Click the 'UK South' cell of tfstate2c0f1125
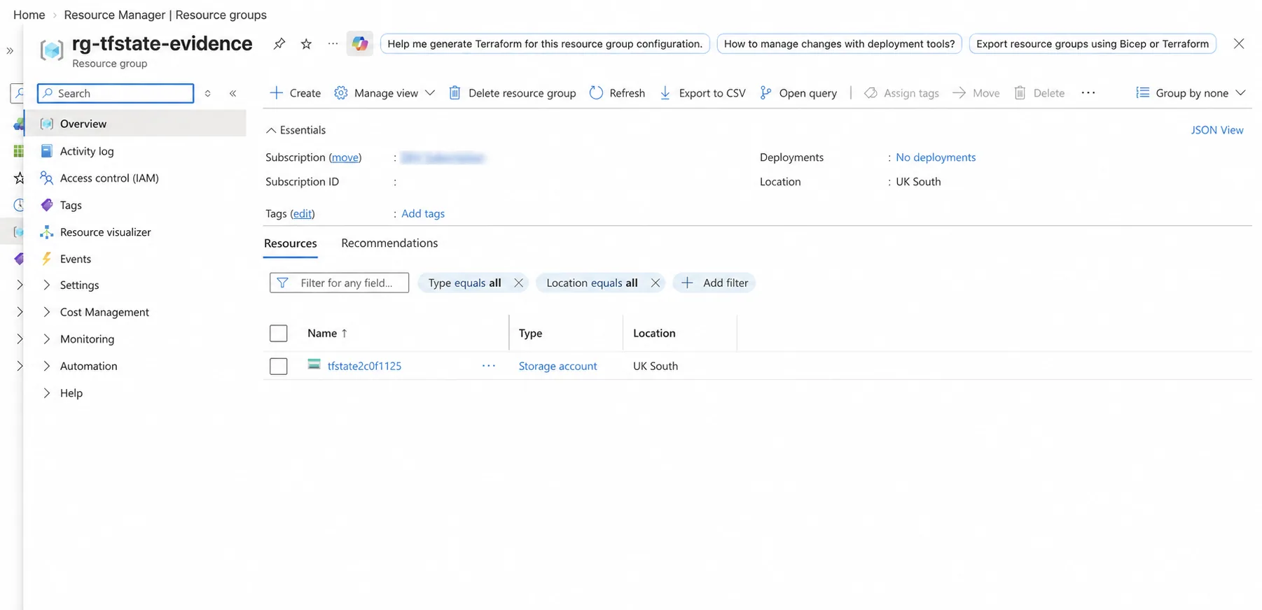 [656, 366]
